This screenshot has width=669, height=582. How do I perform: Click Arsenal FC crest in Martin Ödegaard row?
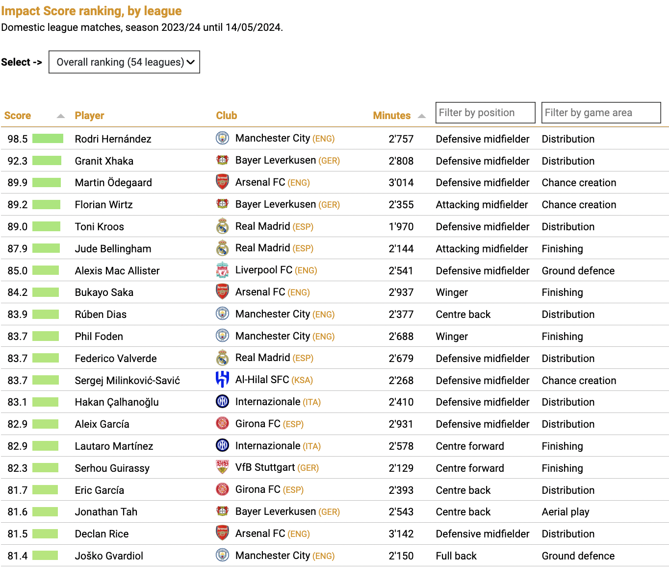223,182
